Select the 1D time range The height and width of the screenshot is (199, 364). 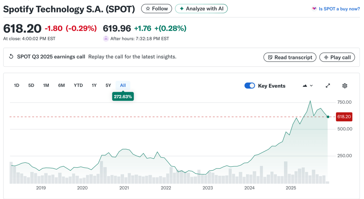[x=16, y=85]
